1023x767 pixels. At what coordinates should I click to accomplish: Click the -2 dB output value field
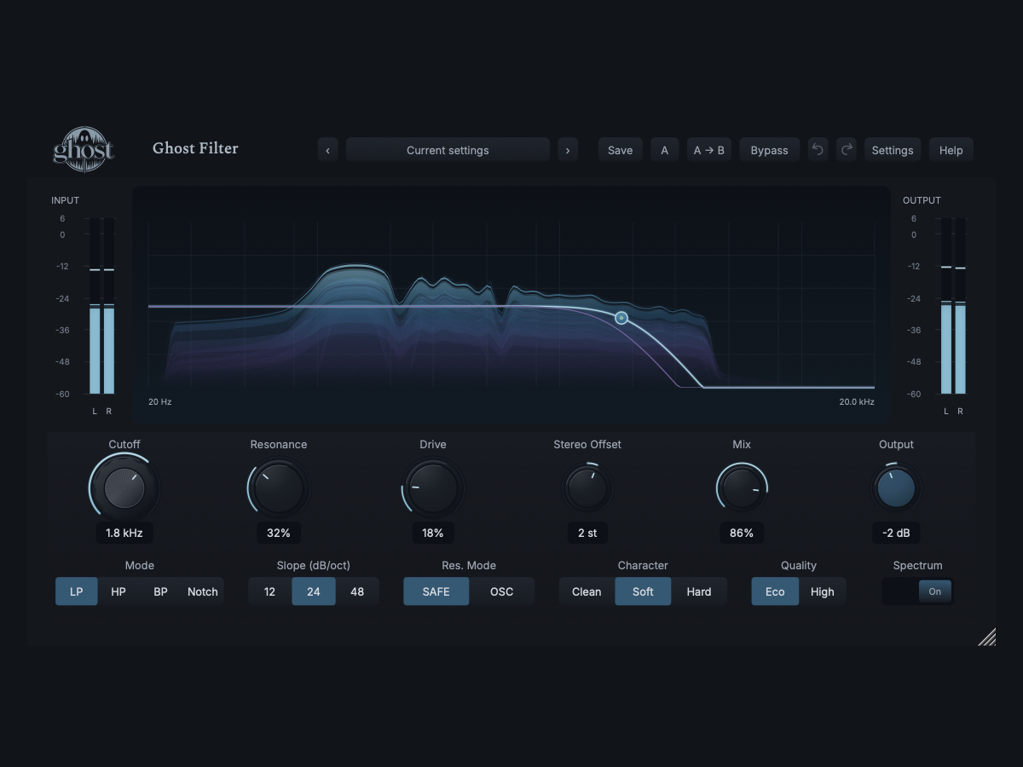[896, 533]
